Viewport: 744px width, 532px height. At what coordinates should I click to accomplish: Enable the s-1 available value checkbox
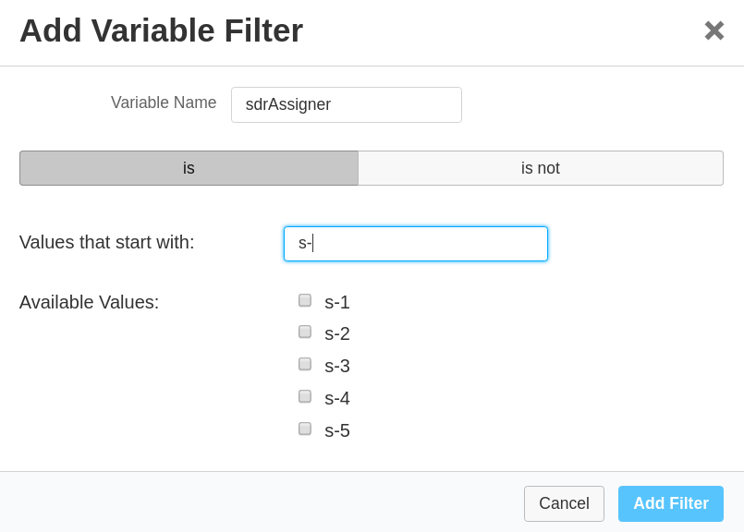(304, 299)
